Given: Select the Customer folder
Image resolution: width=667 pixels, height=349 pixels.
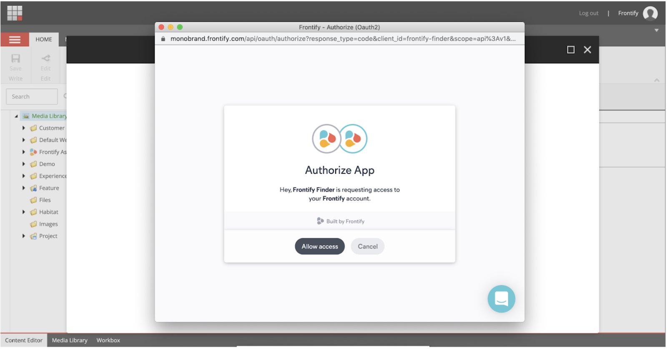Looking at the screenshot, I should tap(48, 128).
